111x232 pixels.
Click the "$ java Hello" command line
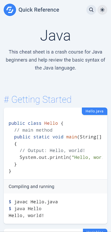pyautogui.click(x=25, y=209)
